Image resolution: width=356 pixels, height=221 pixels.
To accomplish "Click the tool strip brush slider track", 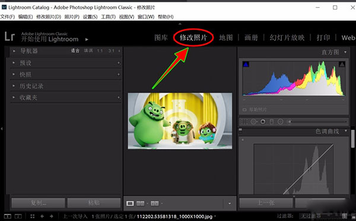I will (x=319, y=121).
